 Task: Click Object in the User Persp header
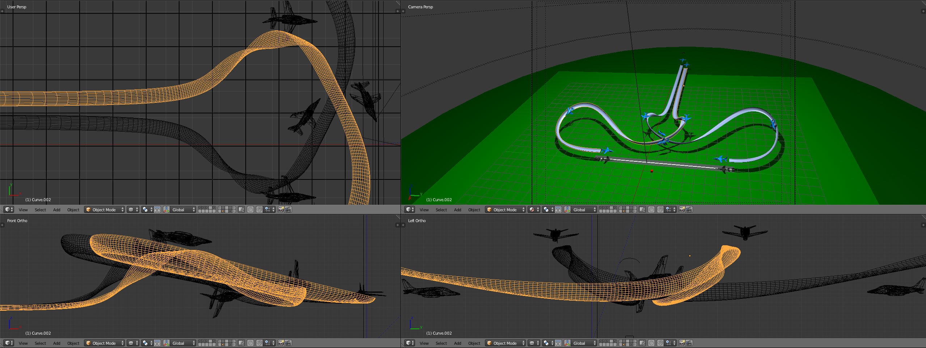pos(73,209)
